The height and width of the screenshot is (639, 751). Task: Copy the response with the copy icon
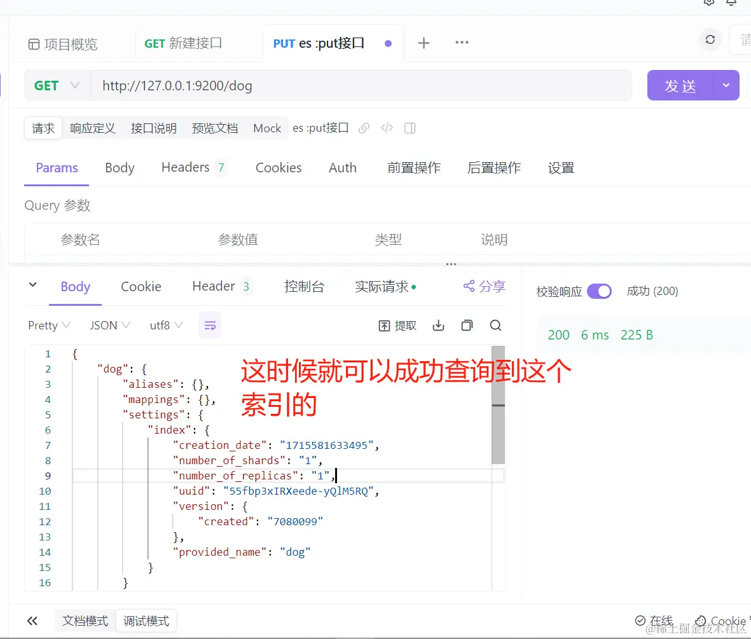467,326
